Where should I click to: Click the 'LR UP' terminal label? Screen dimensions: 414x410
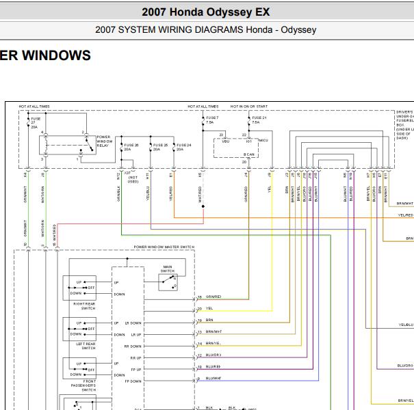[136, 335]
